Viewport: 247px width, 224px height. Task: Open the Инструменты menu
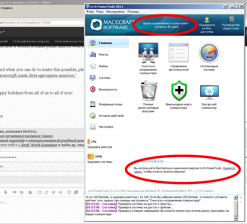[116, 12]
